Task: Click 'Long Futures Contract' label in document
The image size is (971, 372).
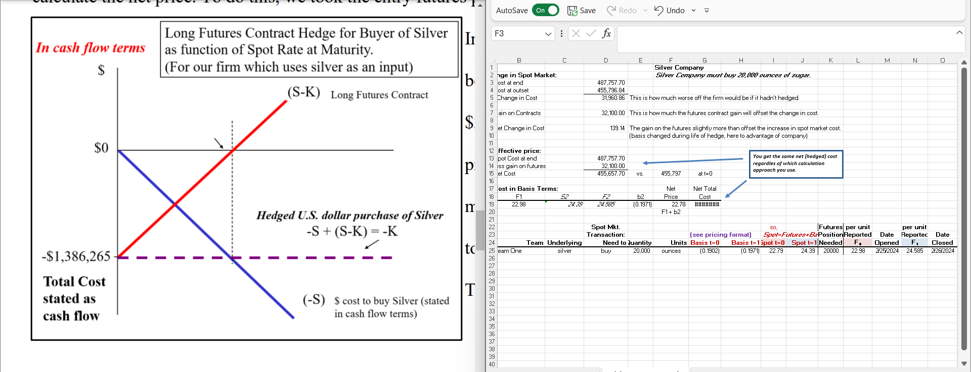Action: point(379,95)
